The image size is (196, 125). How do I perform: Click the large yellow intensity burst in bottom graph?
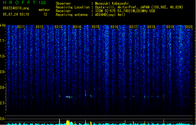pos(68,122)
